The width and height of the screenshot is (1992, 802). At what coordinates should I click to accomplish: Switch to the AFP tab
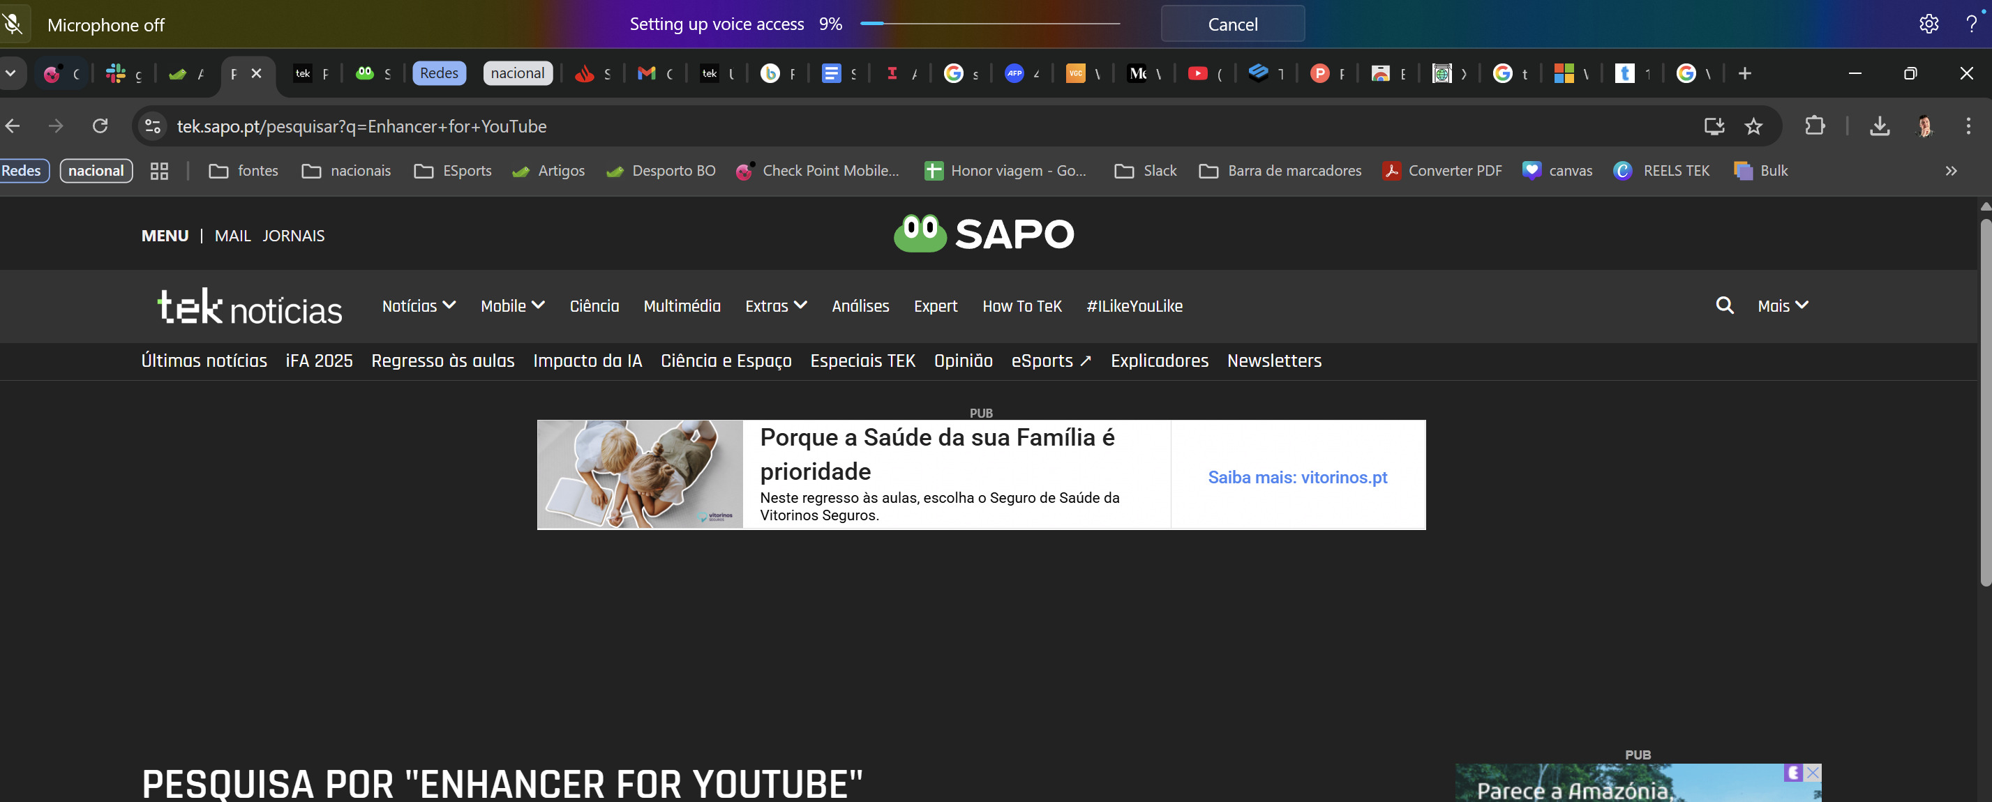pyautogui.click(x=1022, y=73)
